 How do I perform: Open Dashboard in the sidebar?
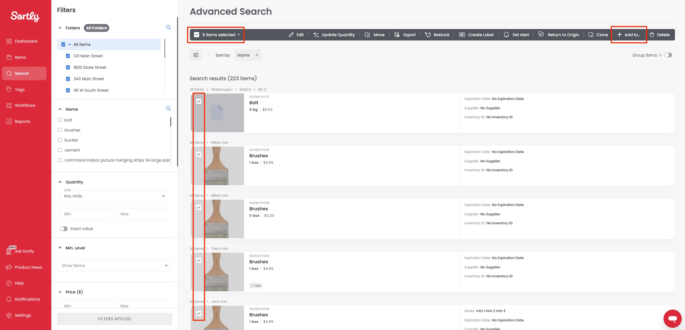tap(26, 41)
